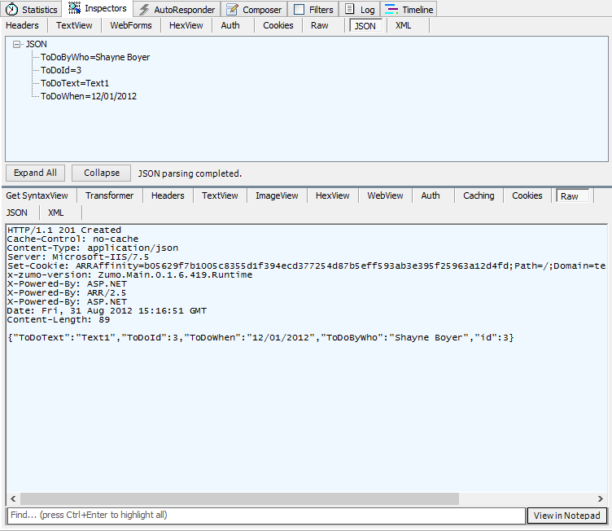Open request Auth tab
612x531 pixels.
(x=230, y=25)
